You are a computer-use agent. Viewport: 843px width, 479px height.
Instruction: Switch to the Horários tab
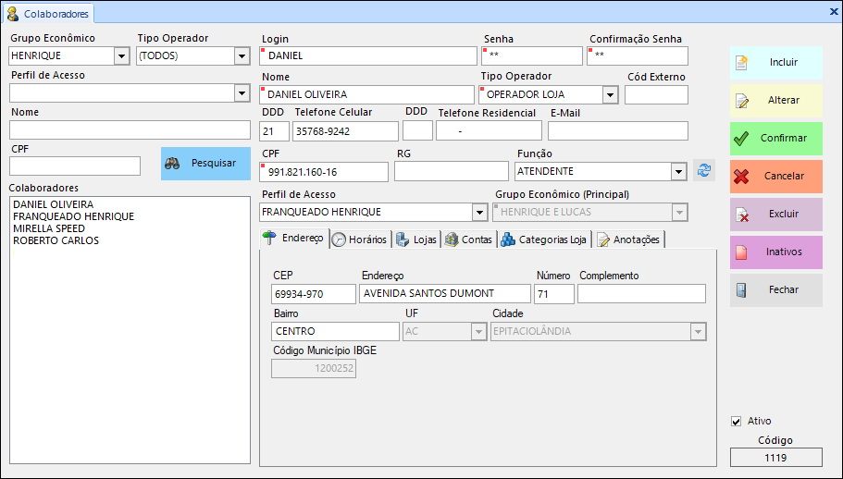tap(360, 239)
